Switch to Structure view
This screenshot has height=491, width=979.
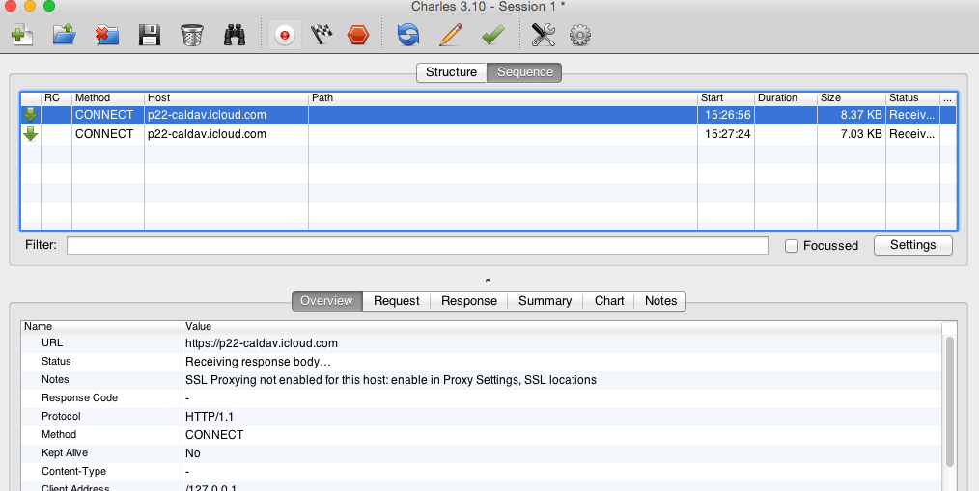(452, 72)
